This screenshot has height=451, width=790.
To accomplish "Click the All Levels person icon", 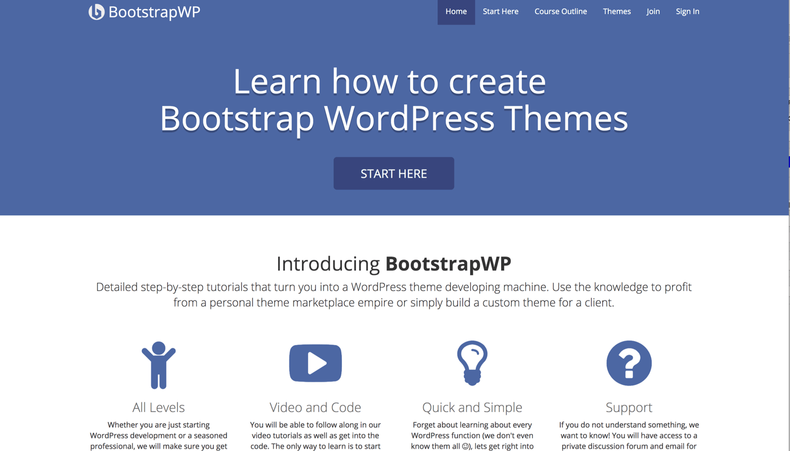I will tap(159, 365).
